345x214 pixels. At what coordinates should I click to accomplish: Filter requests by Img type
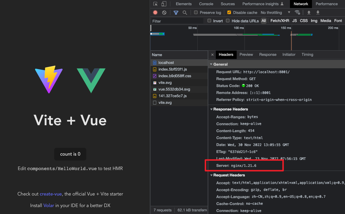314,21
